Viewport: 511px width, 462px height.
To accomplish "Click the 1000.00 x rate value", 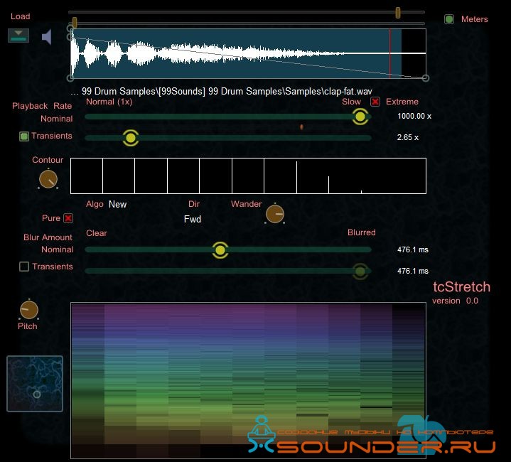I will (x=414, y=116).
